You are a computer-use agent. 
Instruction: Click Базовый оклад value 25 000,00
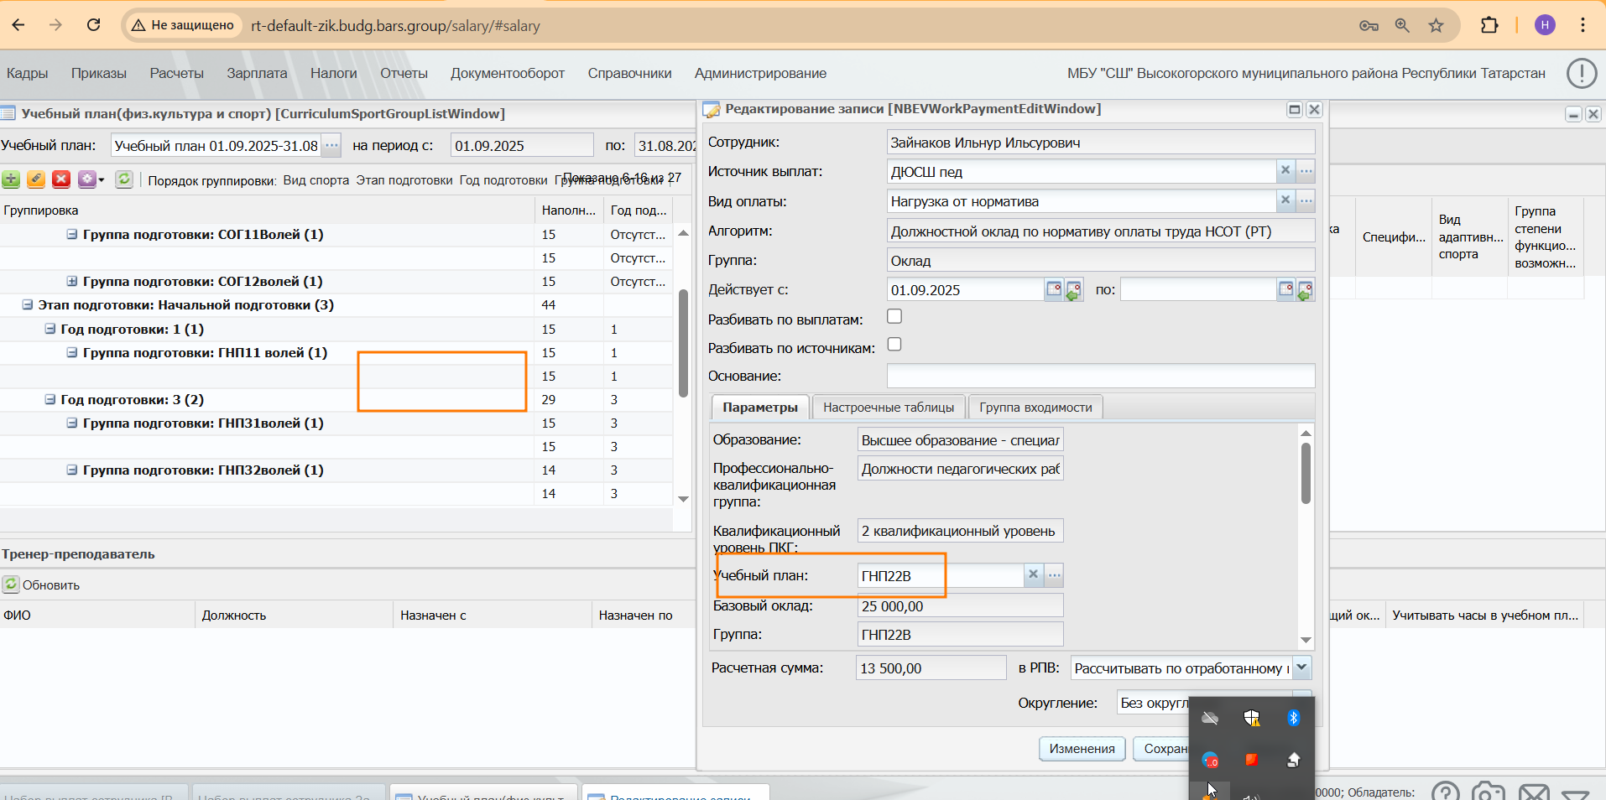click(x=960, y=605)
